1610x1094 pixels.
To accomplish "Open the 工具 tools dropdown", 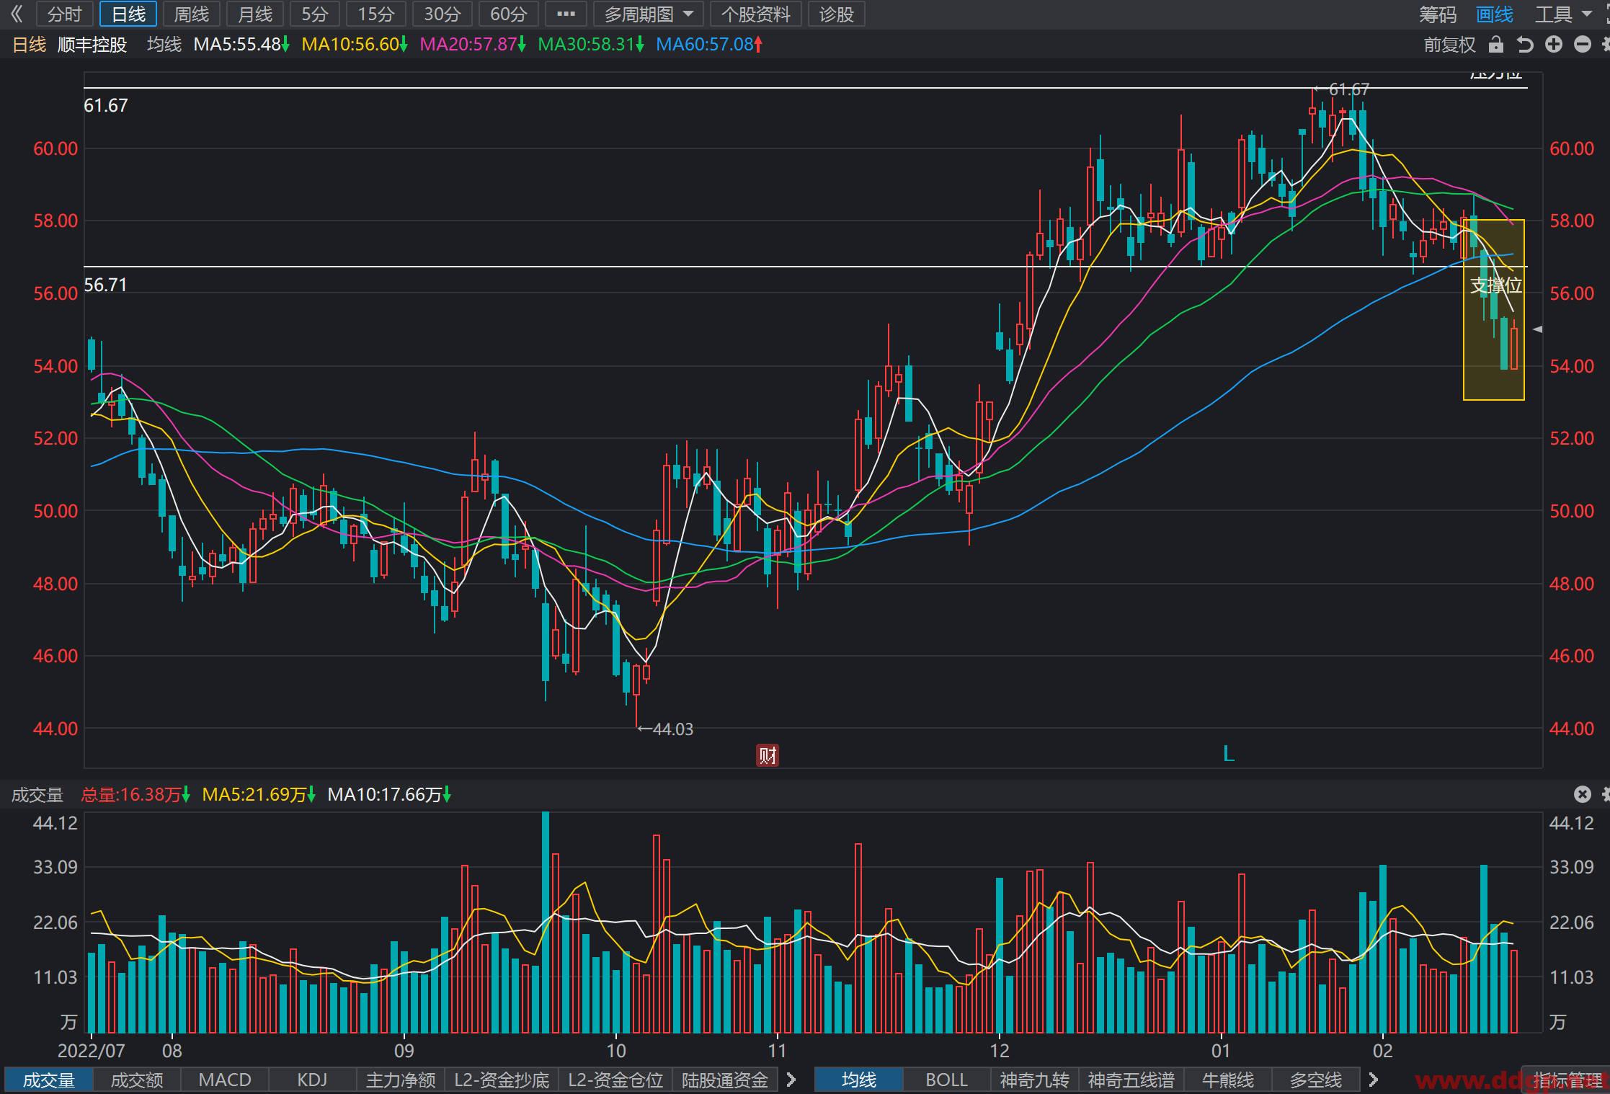I will 1562,14.
